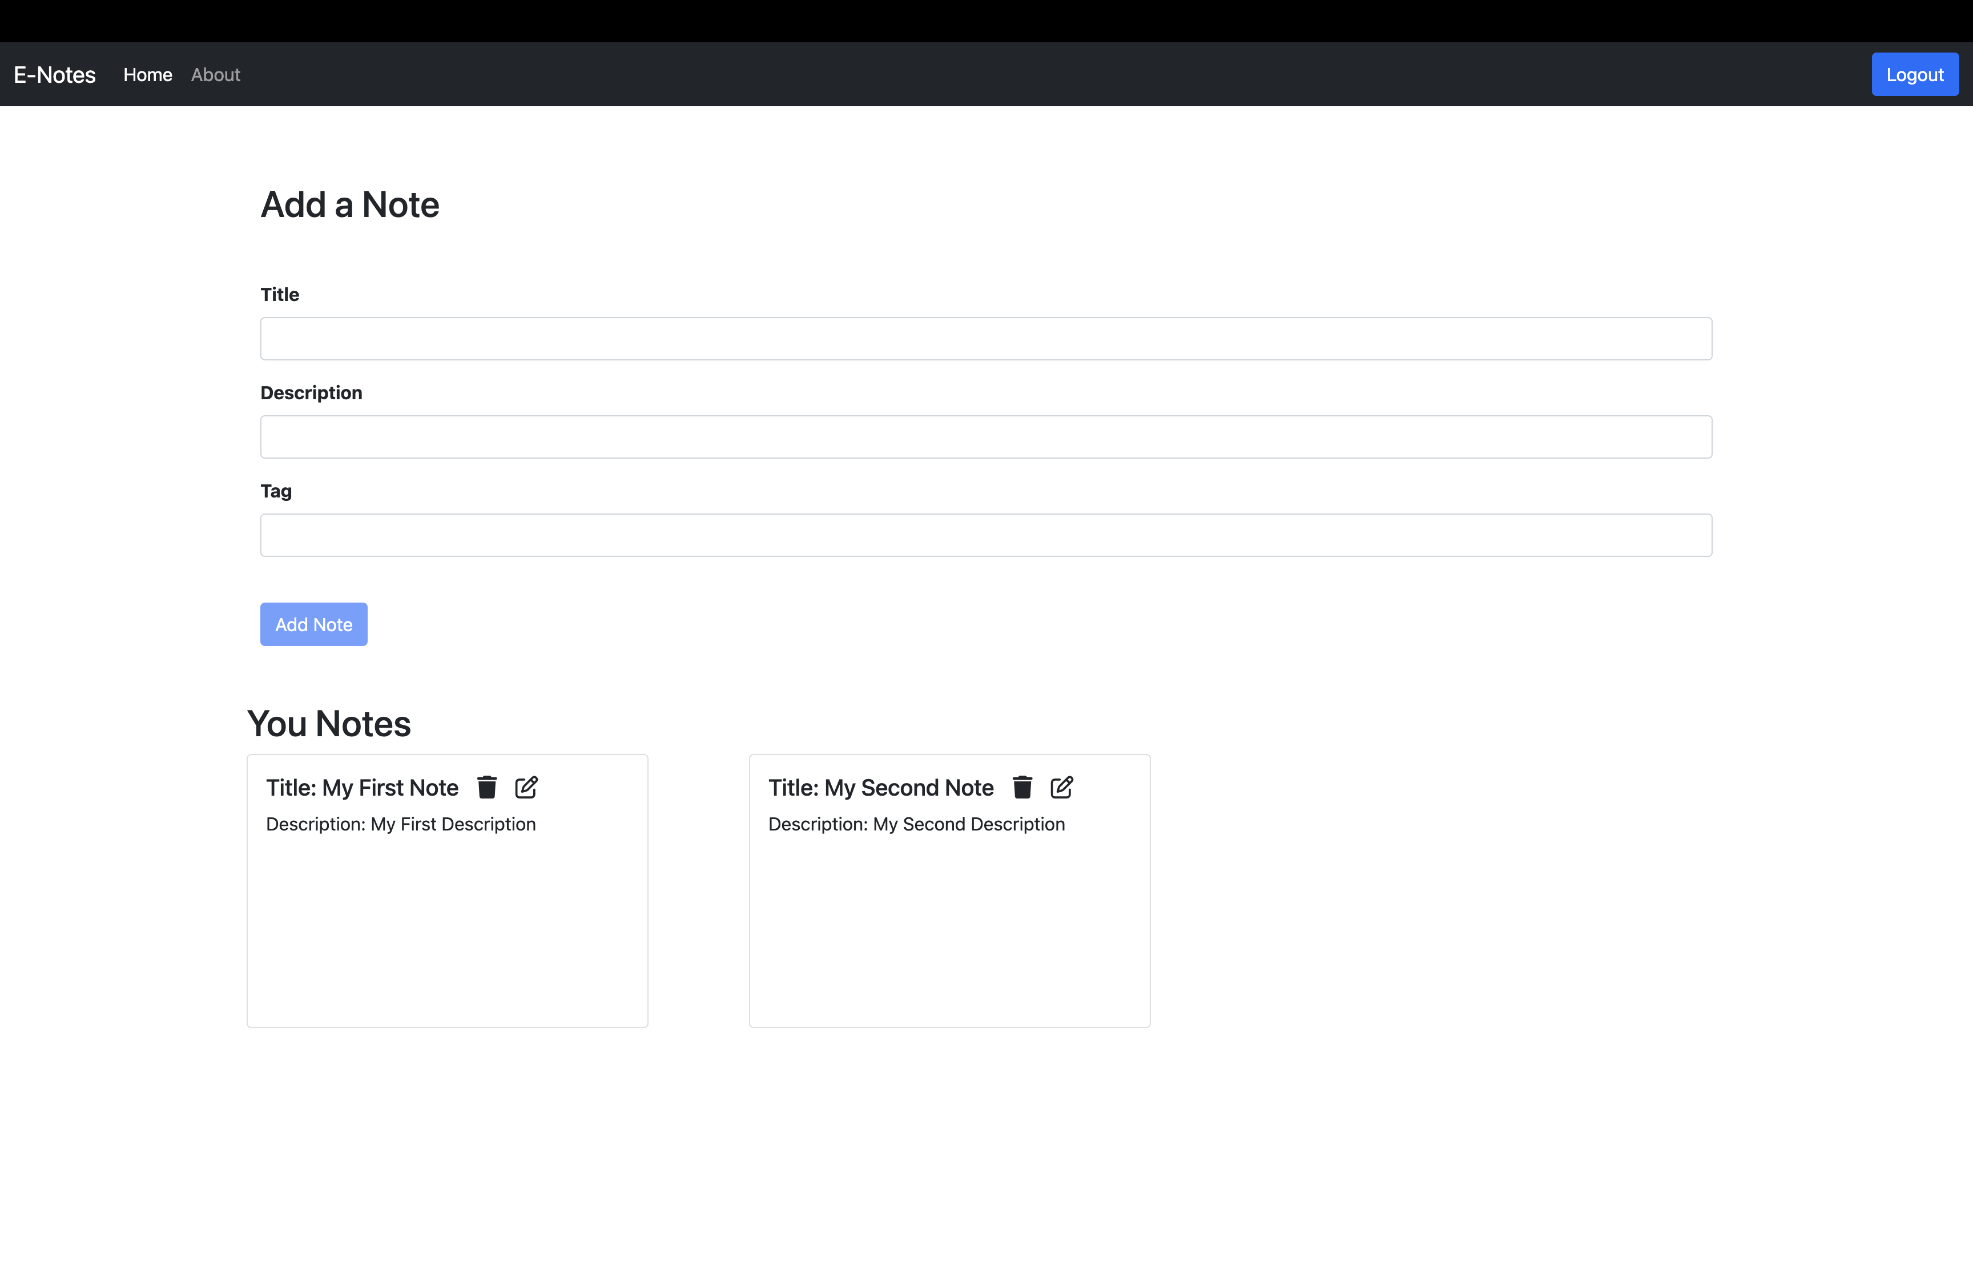Select the My First Note card
The image size is (1973, 1276).
447,912
